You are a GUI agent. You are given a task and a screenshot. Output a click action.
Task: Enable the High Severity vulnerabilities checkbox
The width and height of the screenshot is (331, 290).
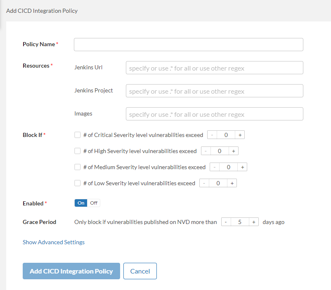(x=77, y=151)
